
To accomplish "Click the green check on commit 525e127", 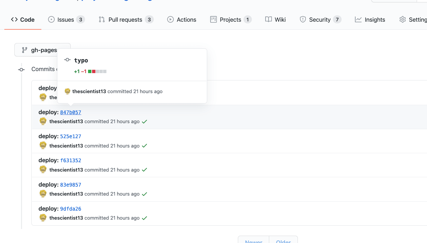I will pos(144,146).
